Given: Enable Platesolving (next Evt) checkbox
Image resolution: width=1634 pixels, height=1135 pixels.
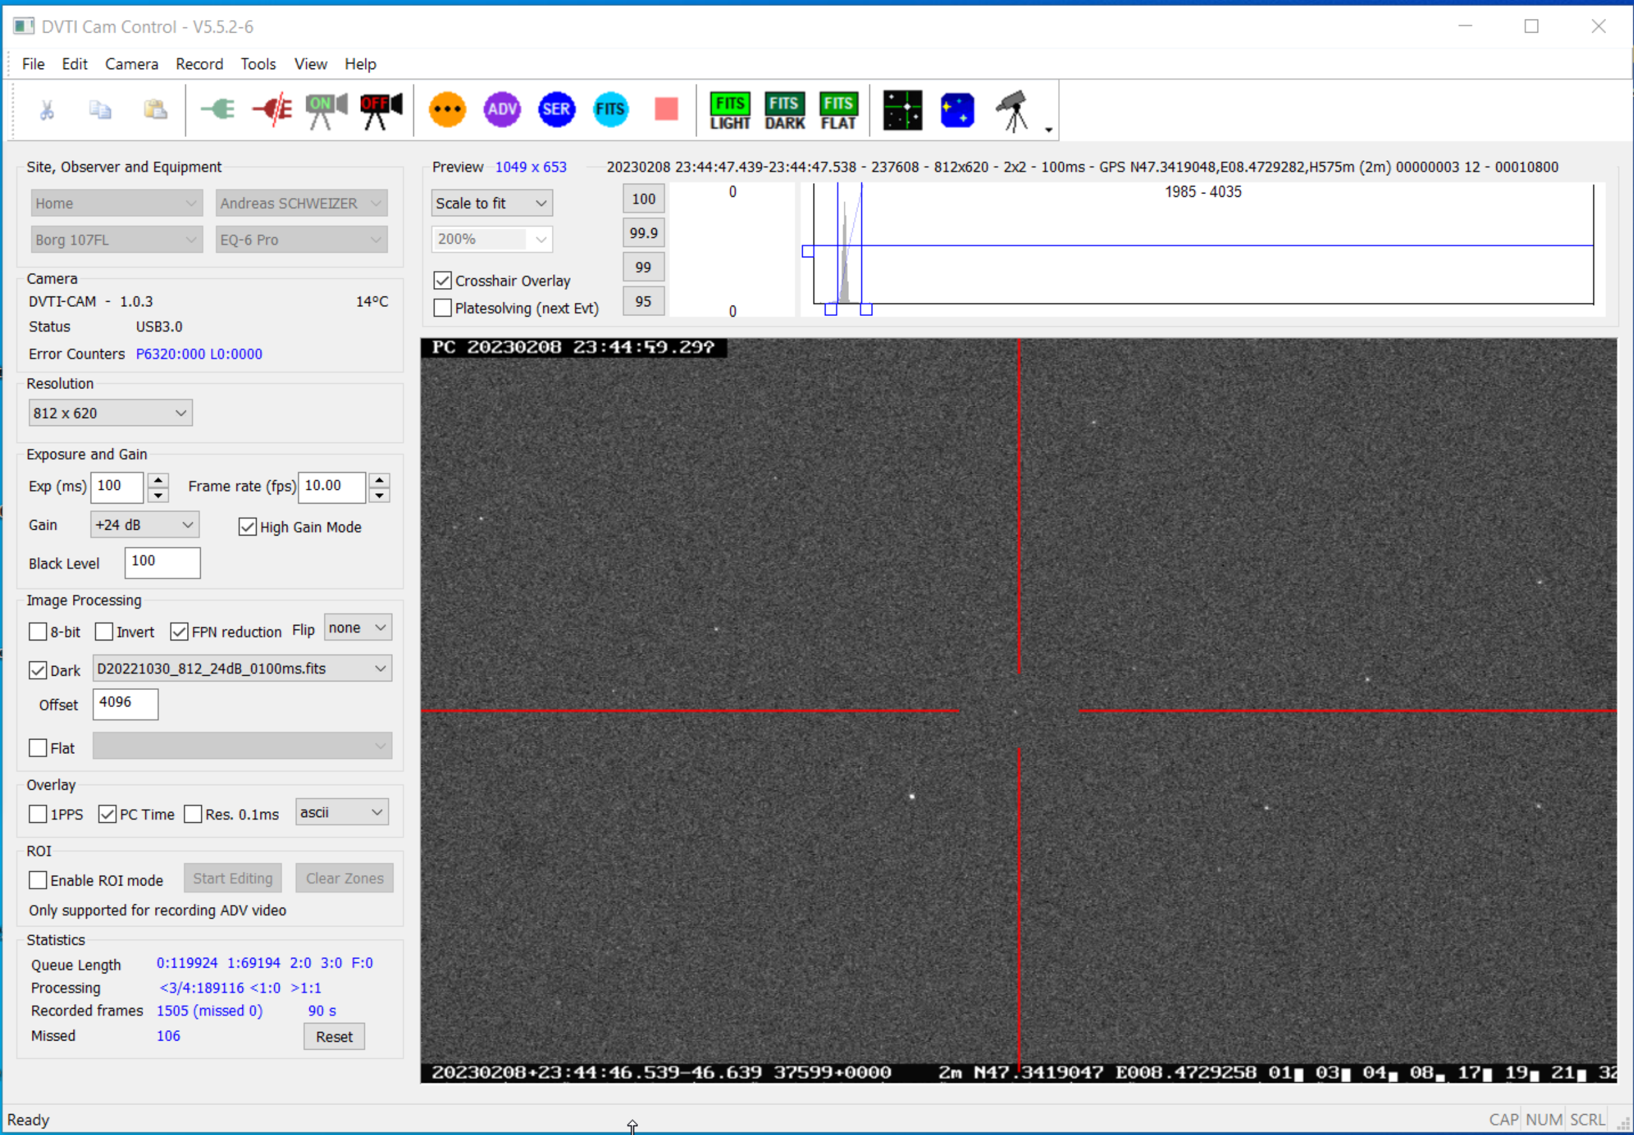Looking at the screenshot, I should 442,308.
